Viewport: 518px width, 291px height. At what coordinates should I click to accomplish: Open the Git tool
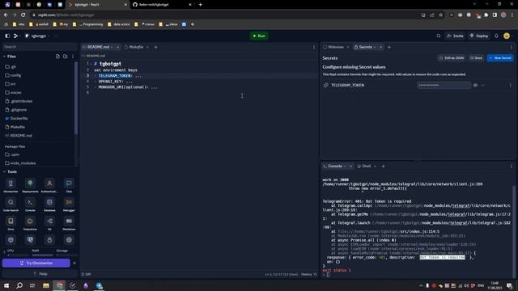click(49, 221)
